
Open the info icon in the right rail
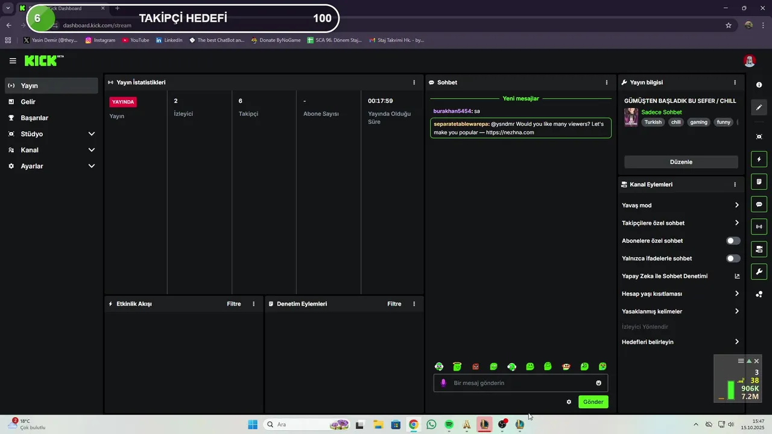coord(759,85)
